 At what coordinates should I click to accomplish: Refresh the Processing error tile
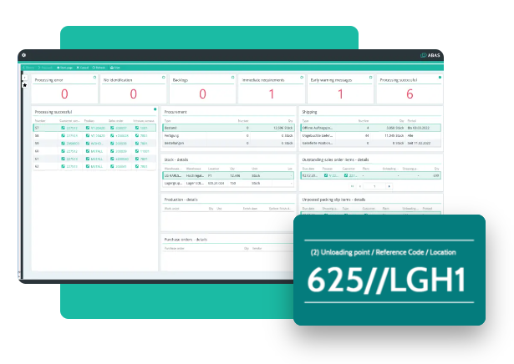94,78
